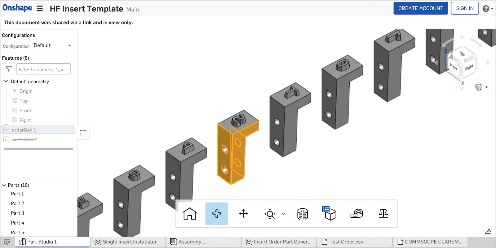Click the feature filter funnel icon

pos(9,69)
